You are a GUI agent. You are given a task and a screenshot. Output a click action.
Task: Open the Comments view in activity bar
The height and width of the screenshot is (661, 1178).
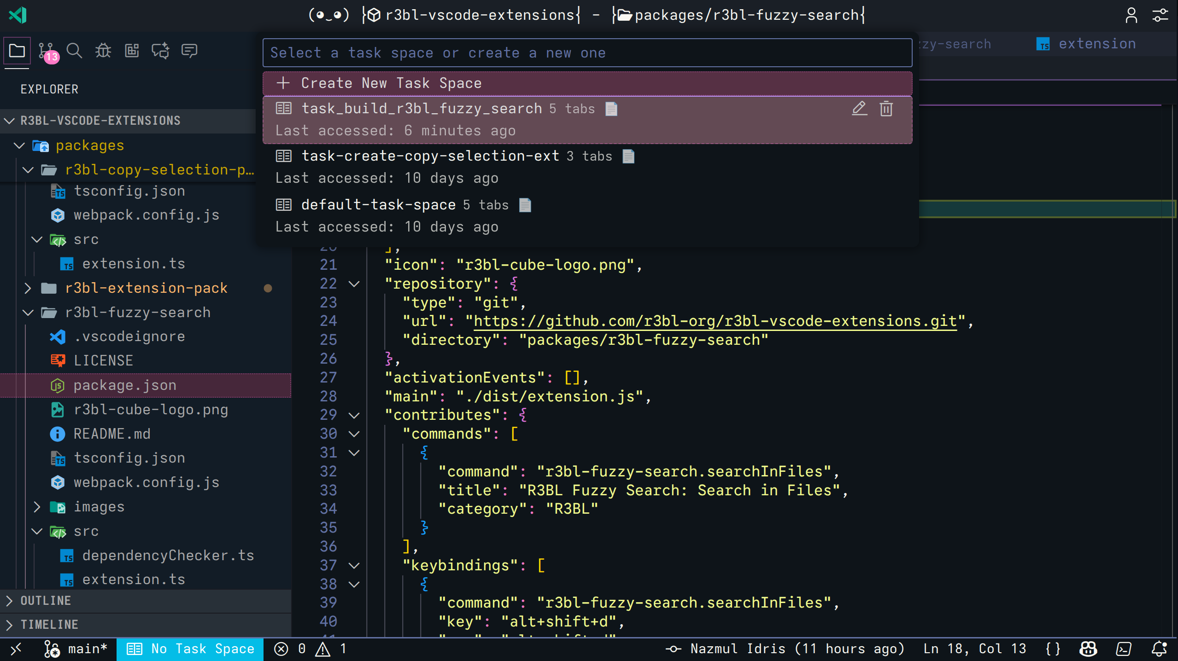pyautogui.click(x=189, y=50)
